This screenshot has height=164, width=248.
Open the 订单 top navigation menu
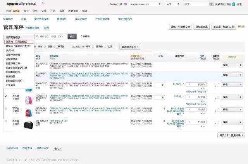[x=44, y=11]
